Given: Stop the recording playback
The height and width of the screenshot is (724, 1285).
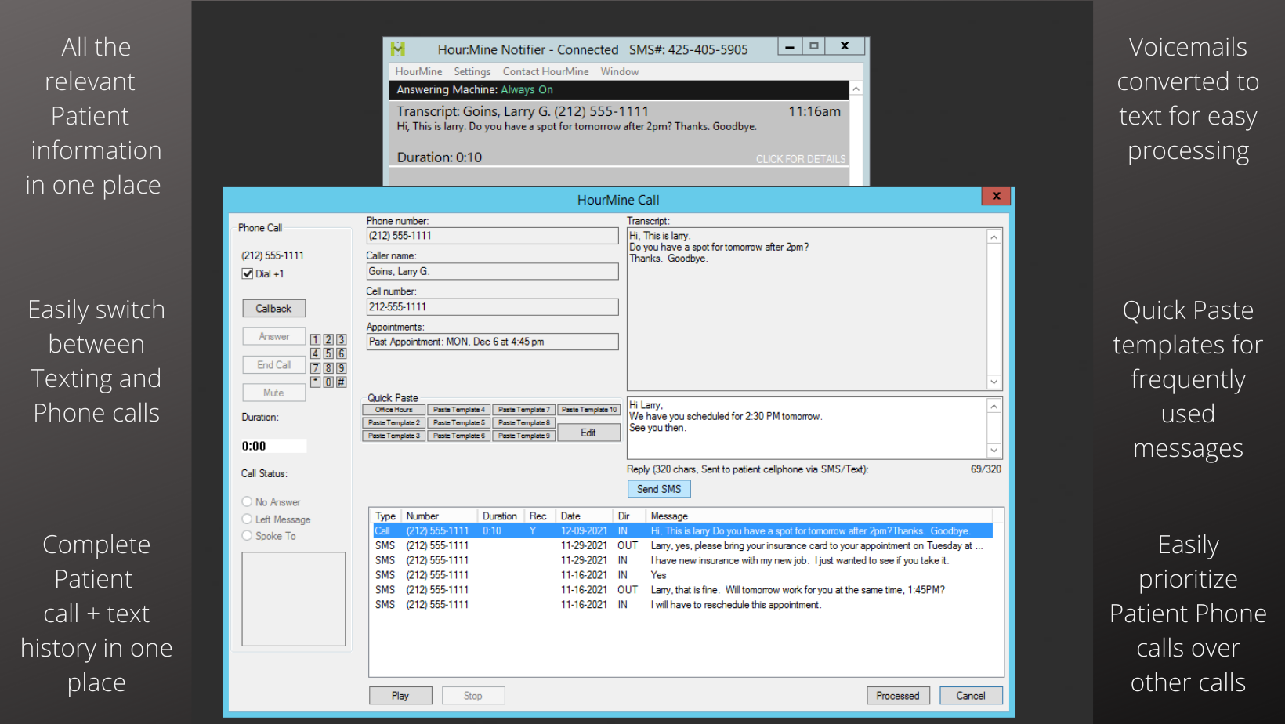Looking at the screenshot, I should pyautogui.click(x=473, y=696).
